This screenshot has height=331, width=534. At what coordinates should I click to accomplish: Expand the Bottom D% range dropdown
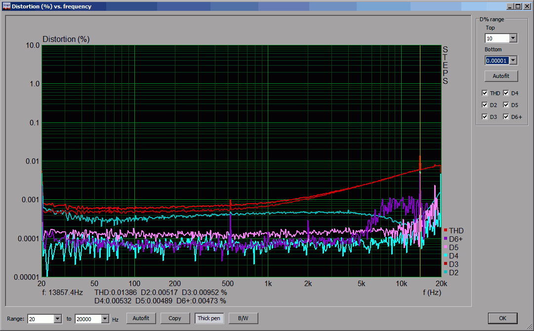[x=513, y=60]
